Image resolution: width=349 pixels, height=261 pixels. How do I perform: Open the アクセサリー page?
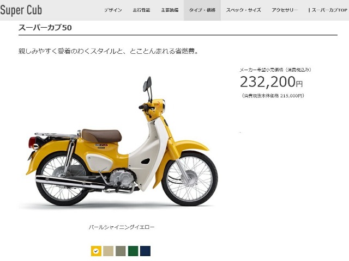285,10
